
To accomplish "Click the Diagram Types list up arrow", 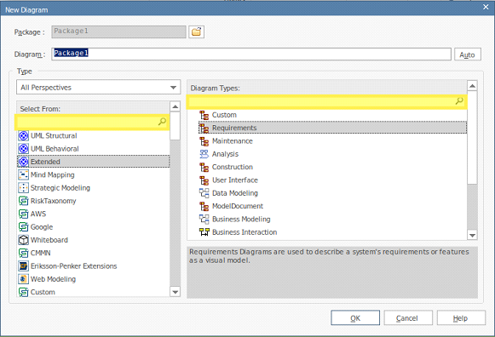I will [x=472, y=86].
